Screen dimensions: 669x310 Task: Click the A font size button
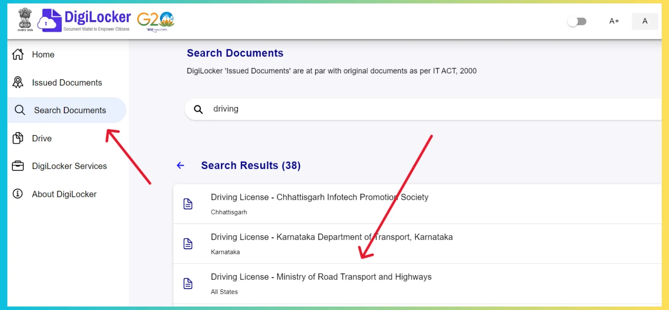[645, 21]
